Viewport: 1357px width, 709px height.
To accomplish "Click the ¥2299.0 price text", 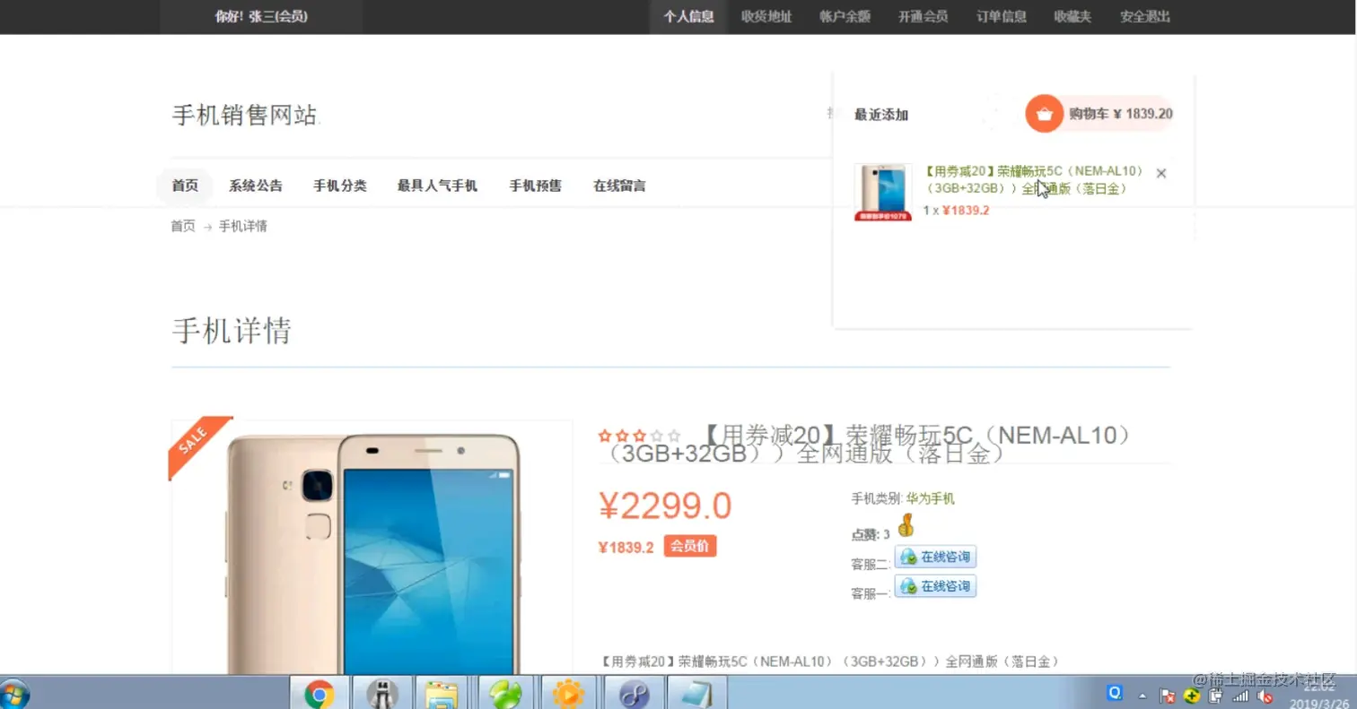I will tap(665, 506).
